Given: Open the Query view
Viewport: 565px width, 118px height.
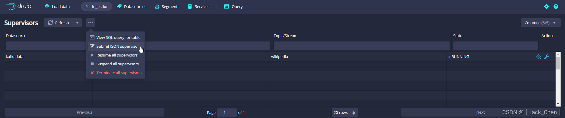Looking at the screenshot, I should point(233,6).
